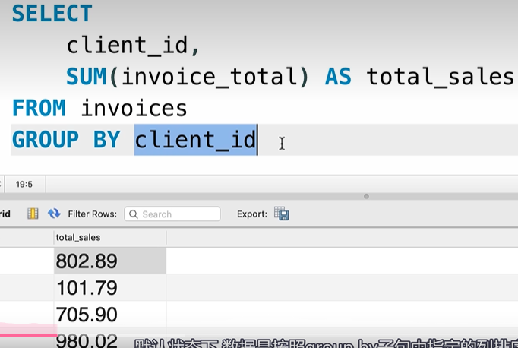
Task: Click the Export recordset icon
Action: click(282, 214)
